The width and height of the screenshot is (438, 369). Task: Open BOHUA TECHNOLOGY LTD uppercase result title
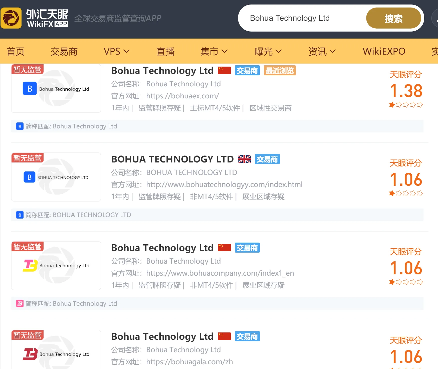coord(172,159)
